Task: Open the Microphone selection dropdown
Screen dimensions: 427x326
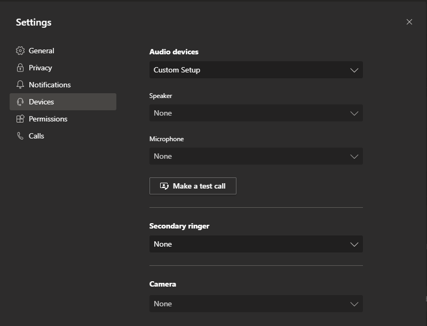Action: click(256, 156)
